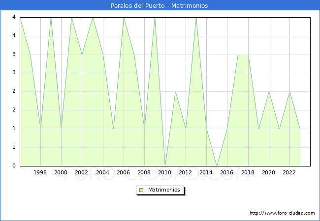Select the 2020 x-axis label
The height and width of the screenshot is (221, 320).
[269, 172]
